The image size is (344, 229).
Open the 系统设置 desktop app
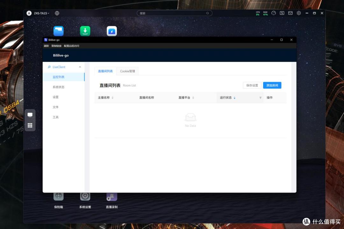(85, 201)
